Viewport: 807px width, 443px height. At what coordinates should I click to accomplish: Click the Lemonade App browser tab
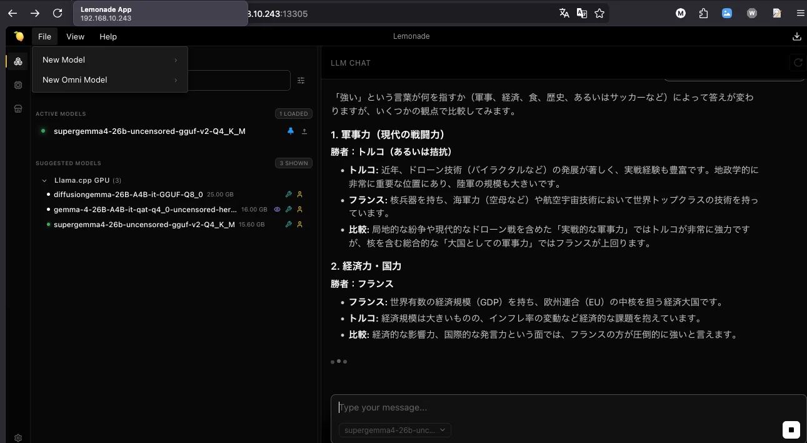click(x=160, y=13)
